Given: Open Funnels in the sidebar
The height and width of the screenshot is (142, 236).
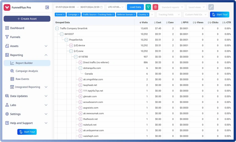Looking at the screenshot, I should point(15,37).
